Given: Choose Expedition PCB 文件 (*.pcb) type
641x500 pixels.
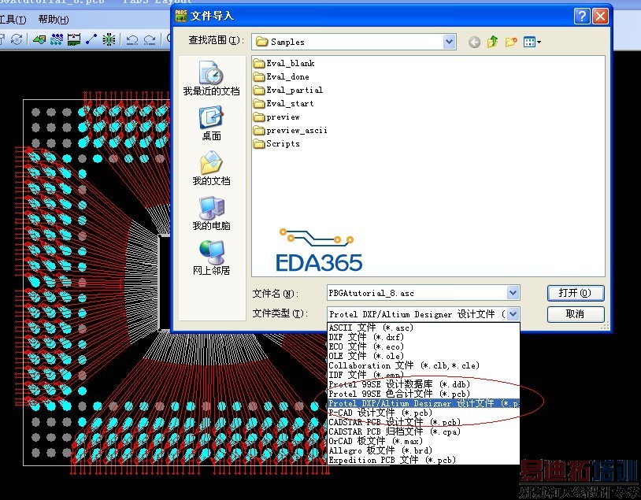Looking at the screenshot, I should pos(424,460).
